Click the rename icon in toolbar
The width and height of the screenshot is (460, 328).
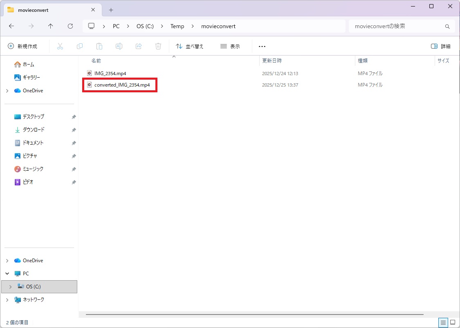[119, 46]
